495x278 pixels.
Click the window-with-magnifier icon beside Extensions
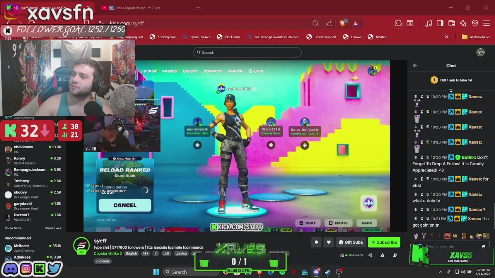(x=410, y=24)
